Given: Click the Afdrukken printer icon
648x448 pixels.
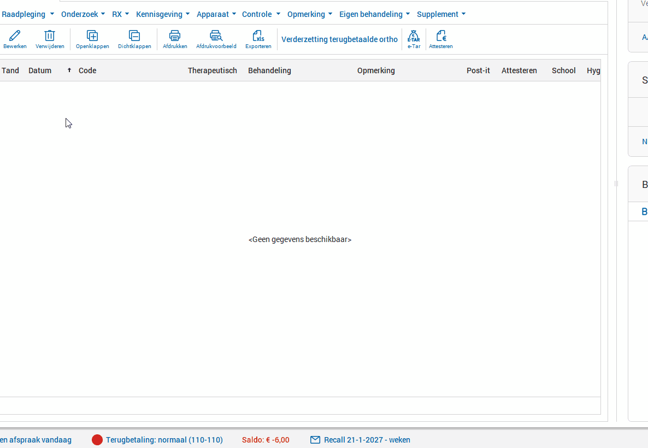Looking at the screenshot, I should (175, 36).
